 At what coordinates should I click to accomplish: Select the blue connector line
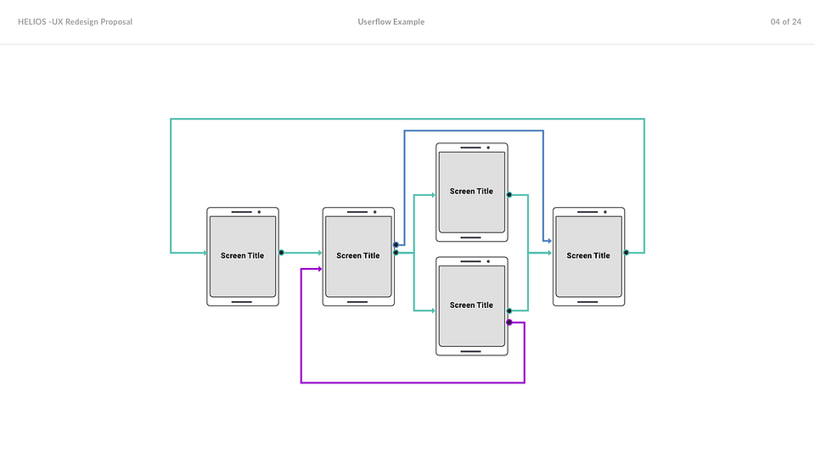(474, 131)
